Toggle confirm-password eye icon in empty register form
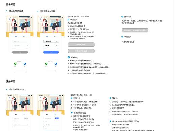The height and width of the screenshot is (131, 175). click(28, 127)
